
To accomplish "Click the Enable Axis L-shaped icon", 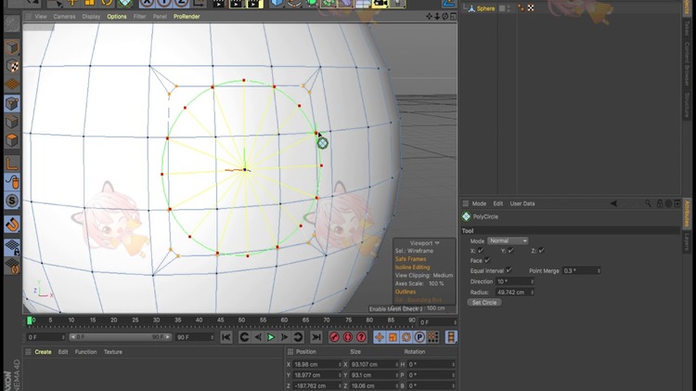I will (12, 164).
